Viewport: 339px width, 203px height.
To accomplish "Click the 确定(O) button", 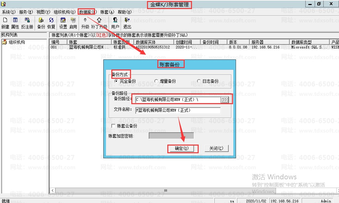I will [x=182, y=148].
